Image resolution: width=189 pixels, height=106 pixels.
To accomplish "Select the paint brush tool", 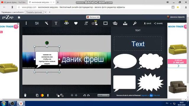I will (135, 23).
